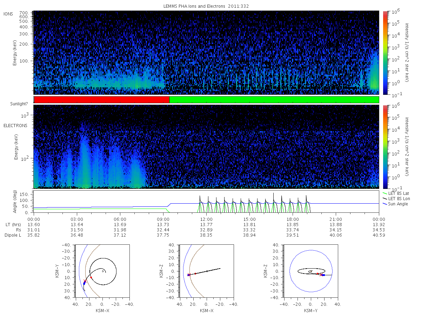Click the "KSM-Y" horizontal label under rightmost orbit plot
The width and height of the screenshot is (421, 316).
(x=311, y=311)
